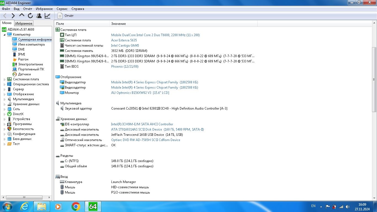
Task: Switch to the Избранное tab
Action: click(24, 23)
